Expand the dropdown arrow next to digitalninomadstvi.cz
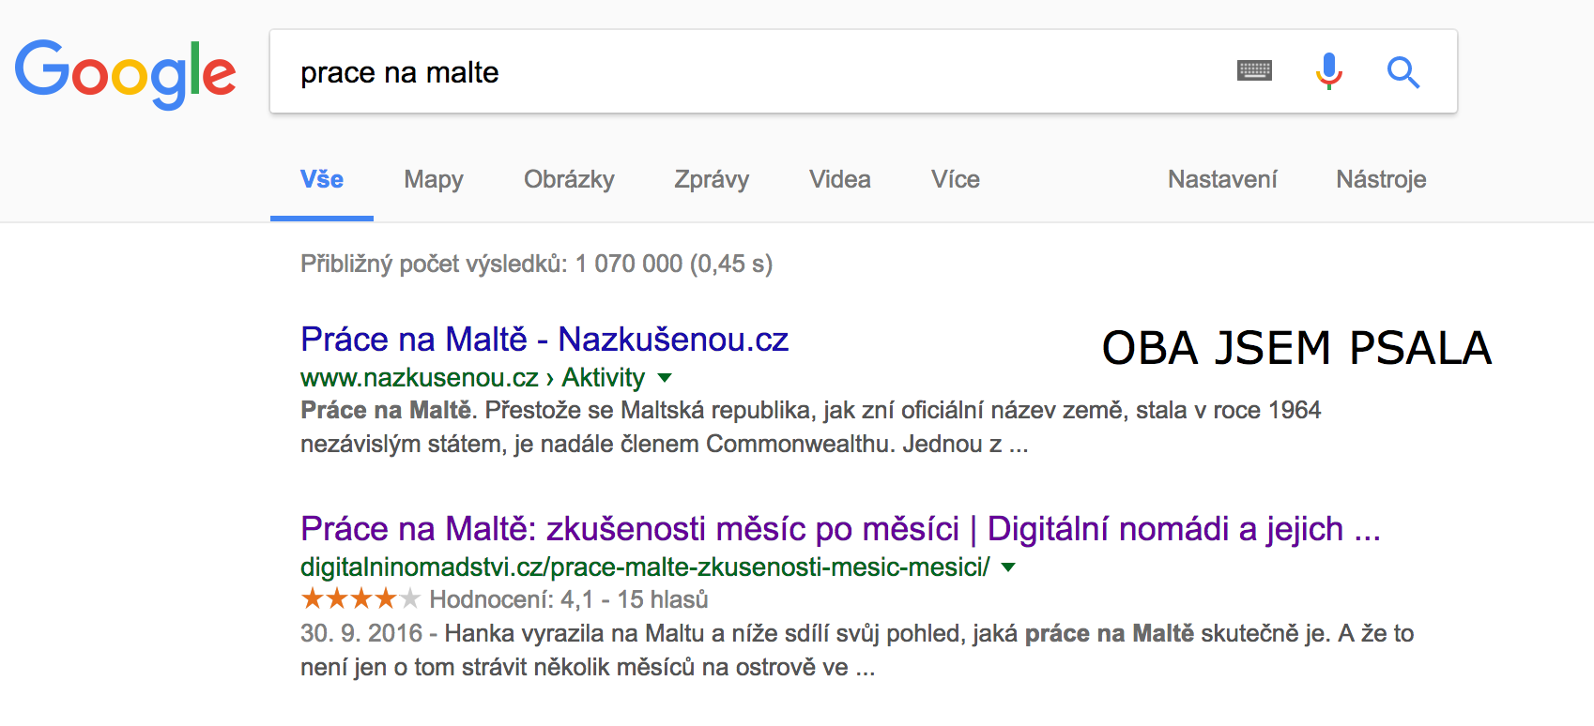This screenshot has height=726, width=1594. [1007, 567]
